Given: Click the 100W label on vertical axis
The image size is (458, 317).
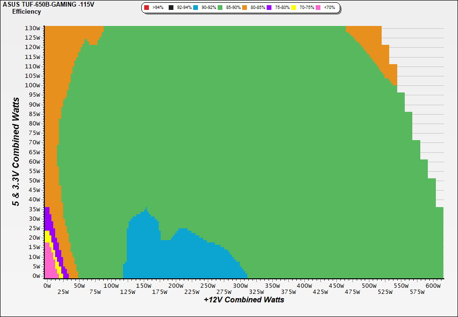Looking at the screenshot, I should click(x=32, y=85).
